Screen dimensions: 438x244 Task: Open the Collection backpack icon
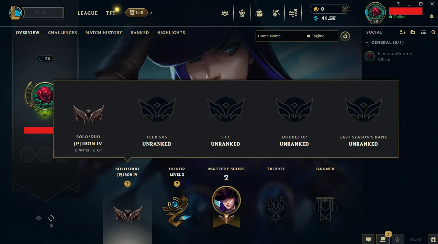[259, 13]
